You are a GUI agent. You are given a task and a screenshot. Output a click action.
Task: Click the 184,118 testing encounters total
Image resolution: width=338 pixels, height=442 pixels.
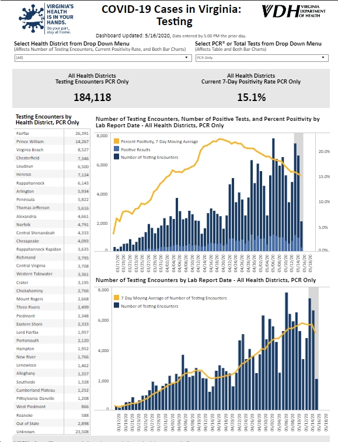point(92,98)
